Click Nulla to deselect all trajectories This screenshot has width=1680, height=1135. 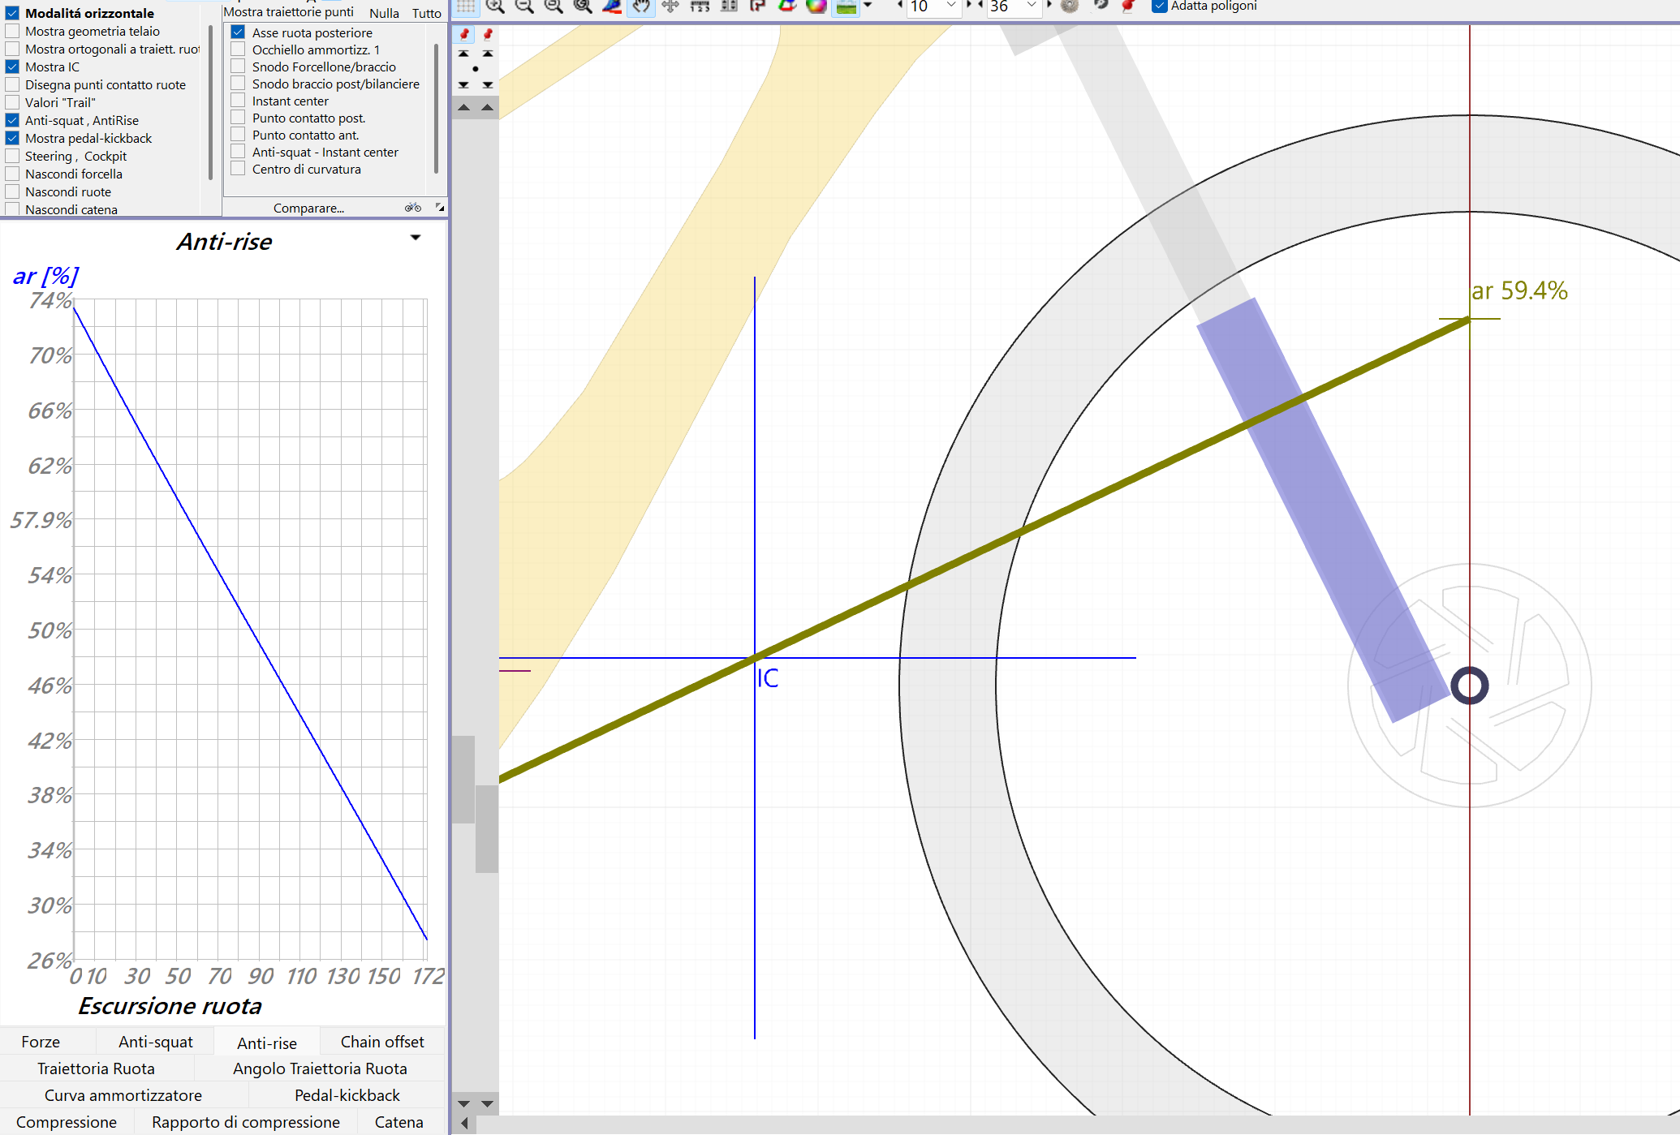(384, 13)
